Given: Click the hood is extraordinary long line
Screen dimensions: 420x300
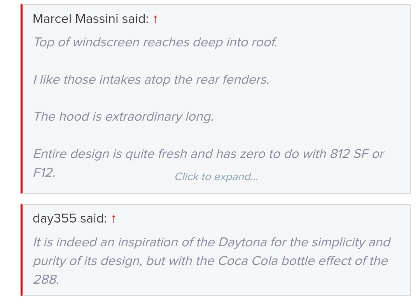Looking at the screenshot, I should click(x=123, y=116).
